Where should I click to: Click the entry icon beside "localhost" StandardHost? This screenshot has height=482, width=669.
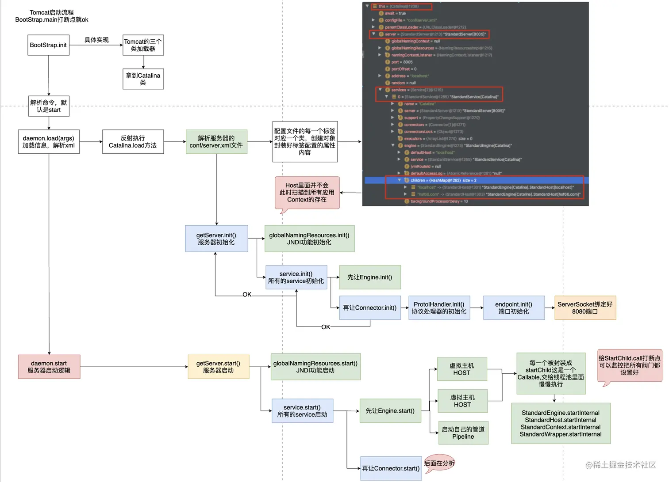pos(413,187)
